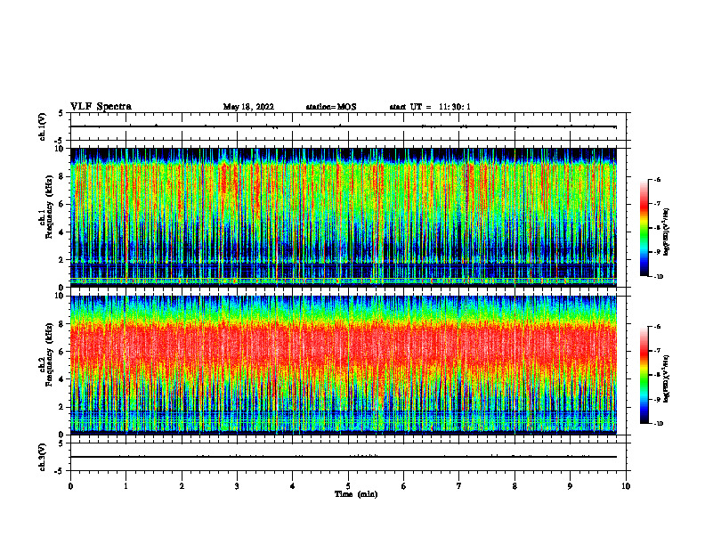Click the "7" tick on the time axis

(459, 486)
